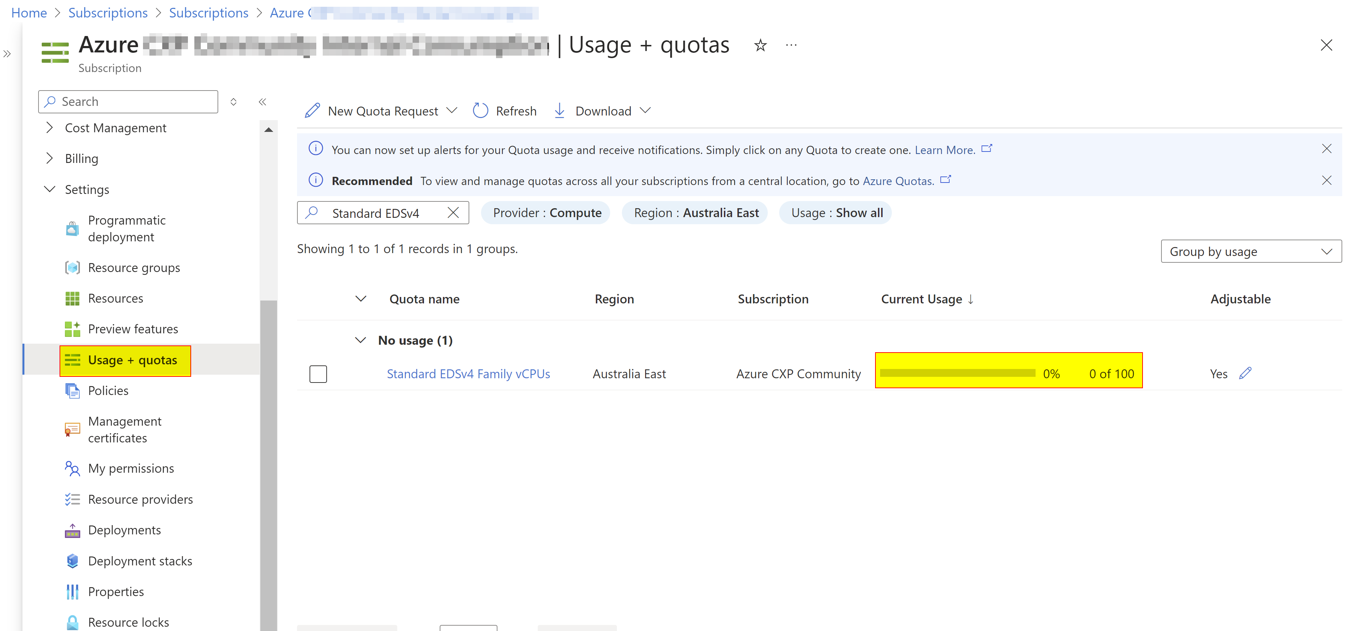Open Resource providers from the sidebar
1359x631 pixels.
coord(141,499)
